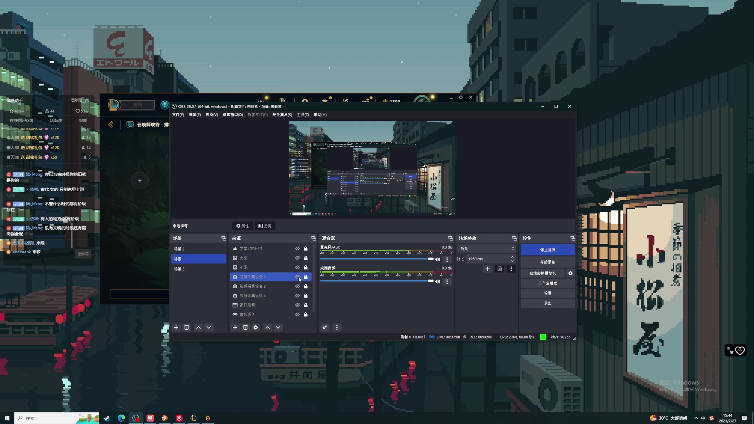Remove selected source with trash icon
The image size is (754, 424).
245,327
